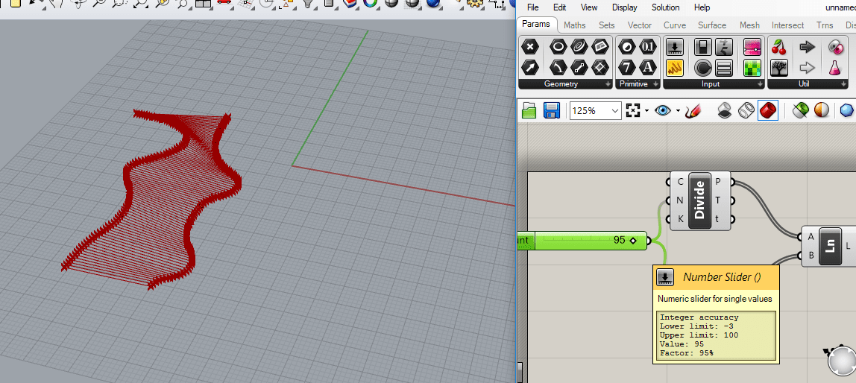Open the Display menu

[625, 7]
